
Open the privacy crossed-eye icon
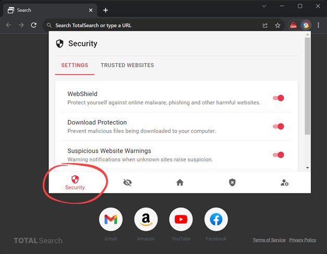[128, 182]
